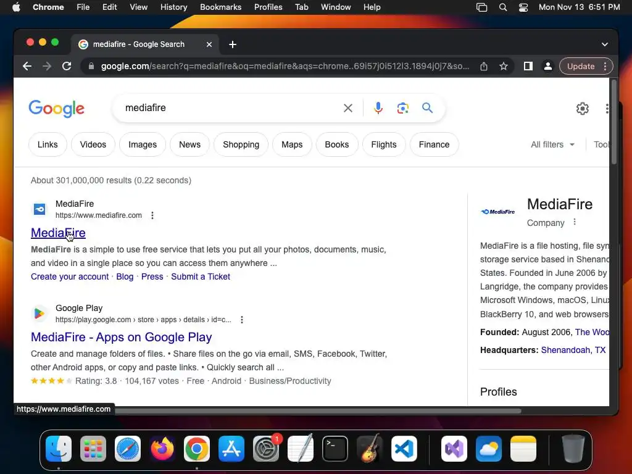Open the Apple menu
Screen dimensions: 632x474
tap(16, 7)
